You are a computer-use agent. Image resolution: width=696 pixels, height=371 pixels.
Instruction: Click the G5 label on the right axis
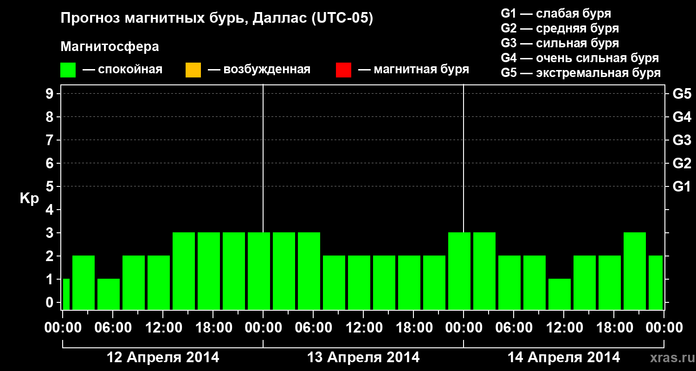[682, 94]
